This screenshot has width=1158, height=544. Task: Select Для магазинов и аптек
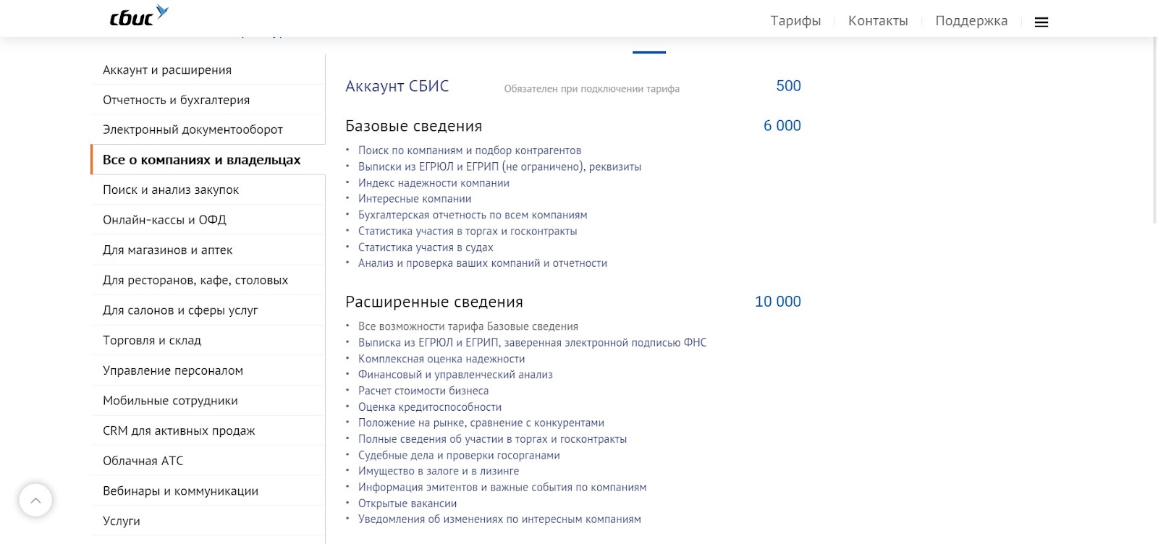tap(208, 250)
